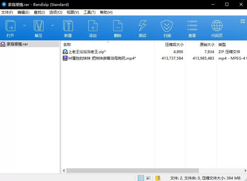
Task: Sort by the Name (名称) column header
Action: pyautogui.click(x=67, y=44)
